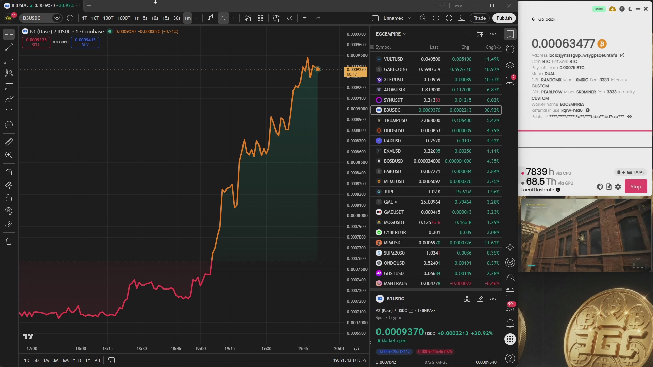Select the ruler measure tool
Viewport: 653px width, 367px height.
(x=9, y=142)
